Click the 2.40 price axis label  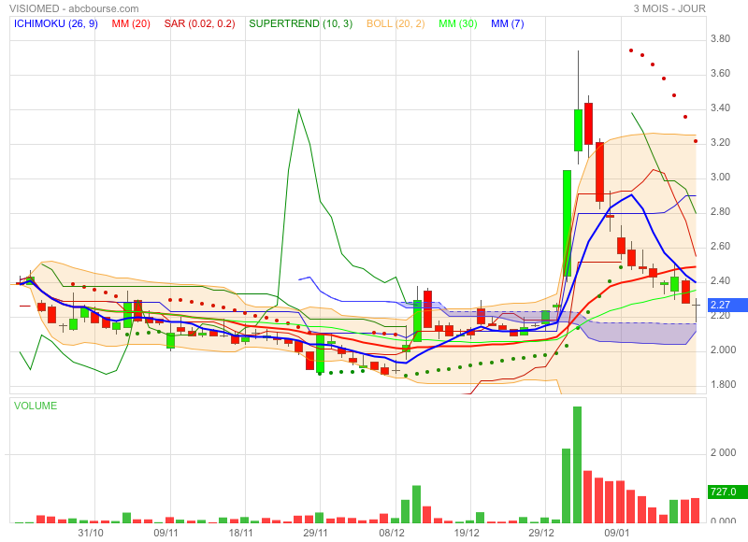[x=720, y=280]
